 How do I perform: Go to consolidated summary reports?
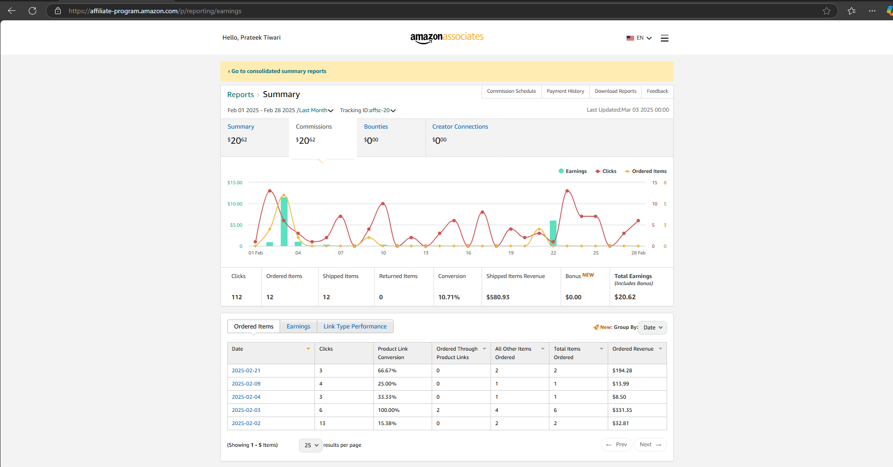(x=277, y=71)
